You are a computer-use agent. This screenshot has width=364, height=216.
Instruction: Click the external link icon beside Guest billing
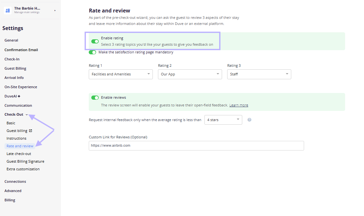(30, 131)
